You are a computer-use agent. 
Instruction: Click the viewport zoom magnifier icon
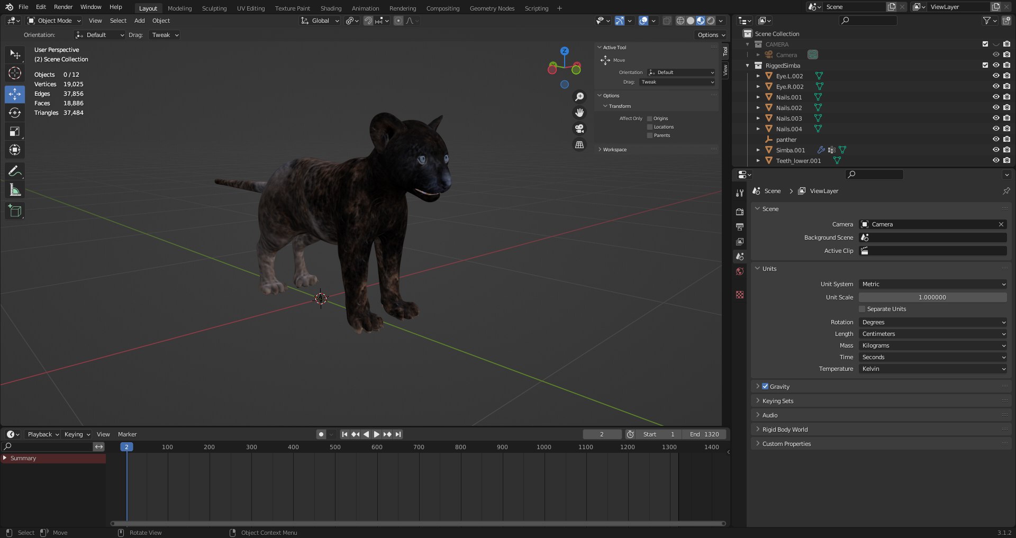click(580, 97)
